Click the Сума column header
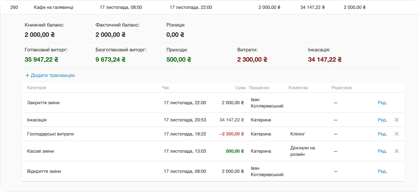 coord(240,88)
